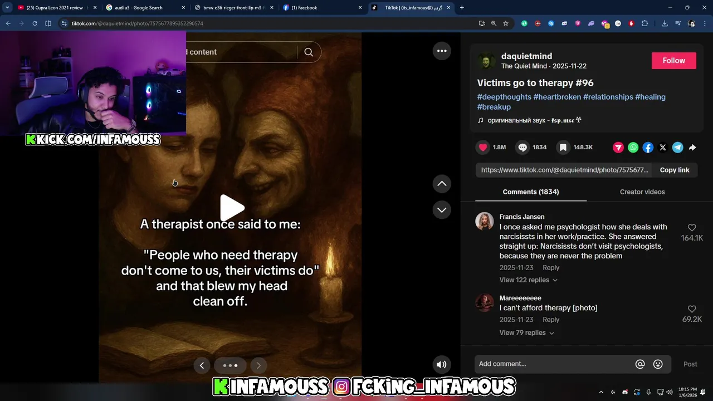
Task: Open more share options arrow
Action: click(x=692, y=148)
